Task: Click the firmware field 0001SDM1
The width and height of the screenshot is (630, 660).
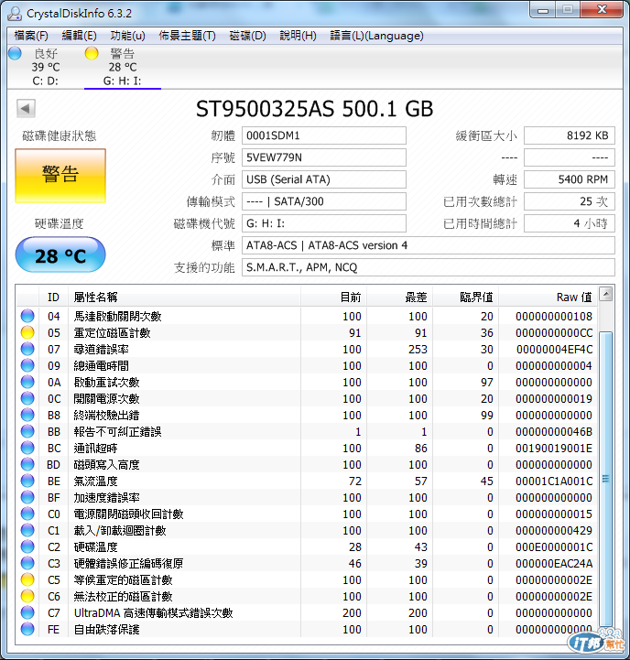Action: click(324, 135)
